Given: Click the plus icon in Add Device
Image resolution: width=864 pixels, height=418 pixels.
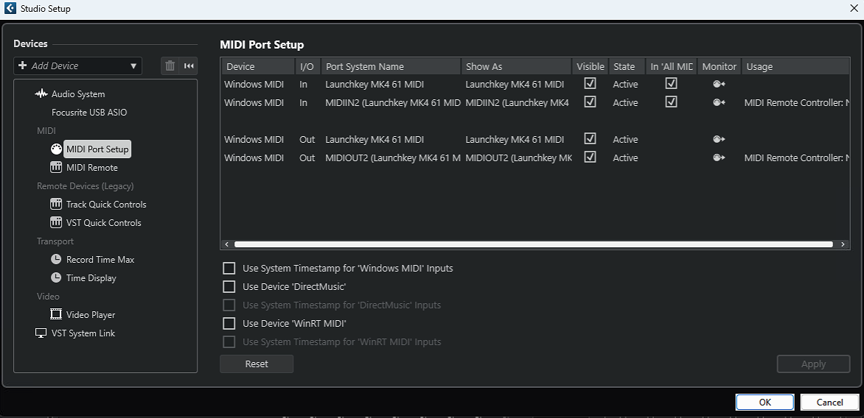Looking at the screenshot, I should point(23,65).
